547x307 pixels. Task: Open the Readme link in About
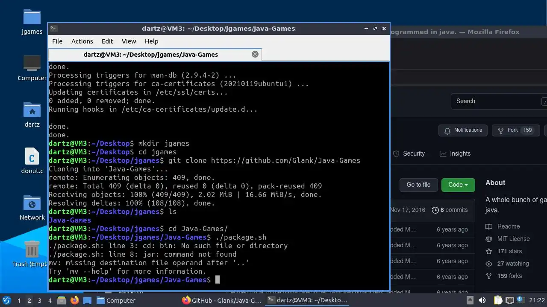503,226
